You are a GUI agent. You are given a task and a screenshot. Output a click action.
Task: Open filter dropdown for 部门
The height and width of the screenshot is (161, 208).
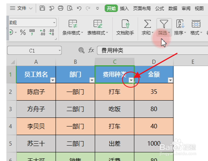click(92, 80)
